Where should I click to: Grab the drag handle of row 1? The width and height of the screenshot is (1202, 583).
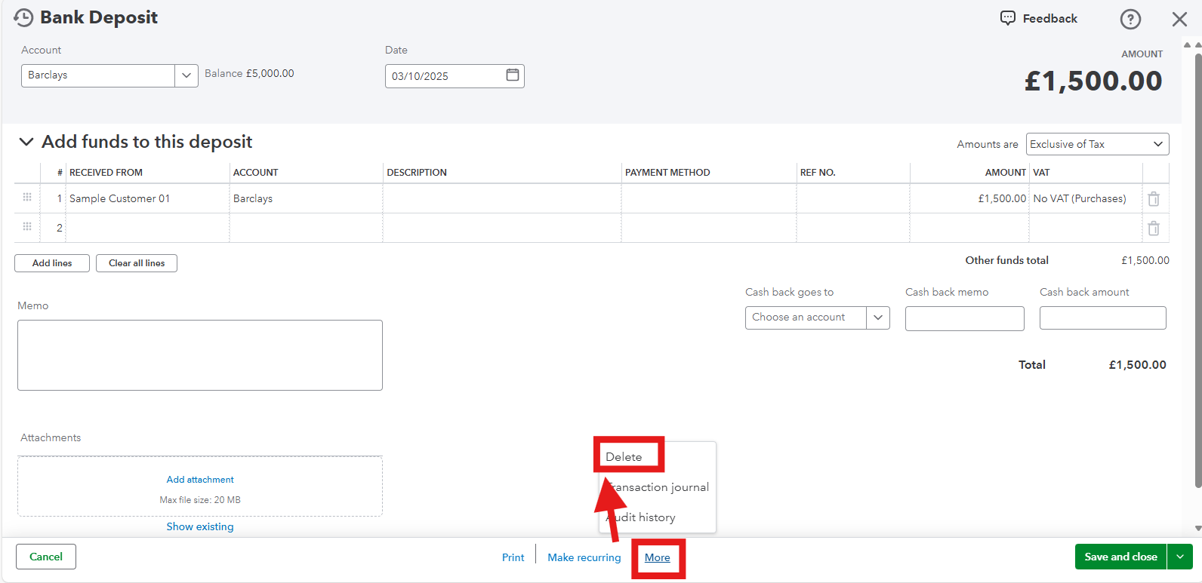[x=27, y=198]
